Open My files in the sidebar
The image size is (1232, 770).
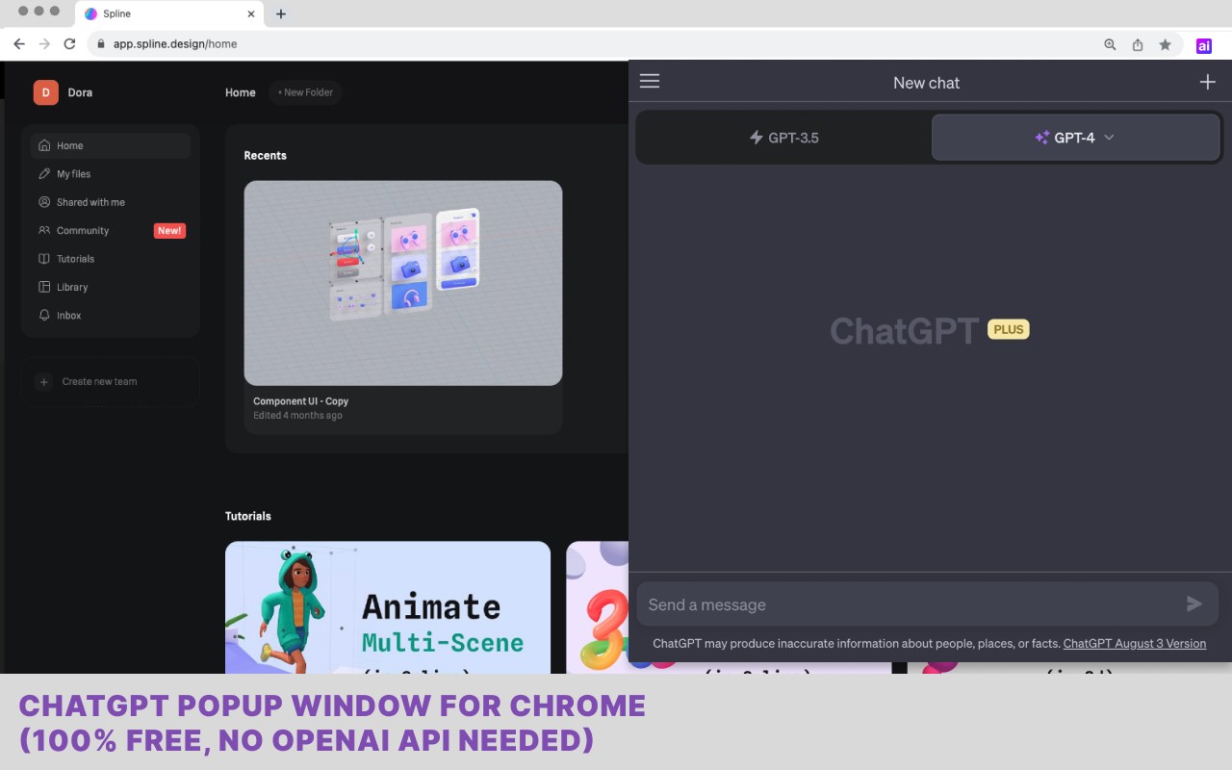(x=111, y=174)
